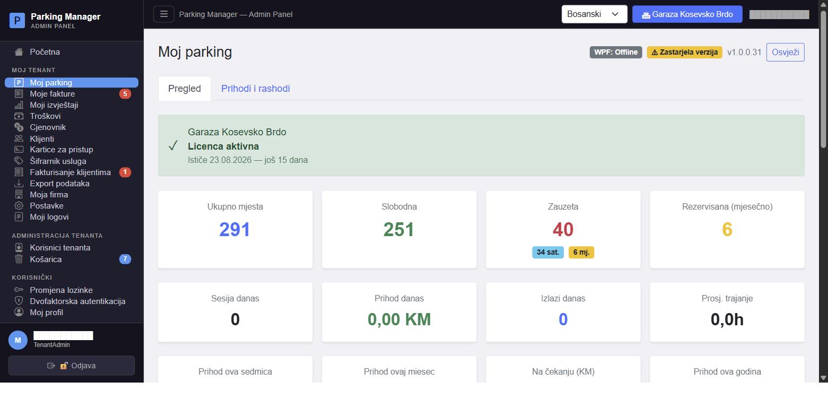Click the Ukupno mjesta 291 card

(235, 229)
